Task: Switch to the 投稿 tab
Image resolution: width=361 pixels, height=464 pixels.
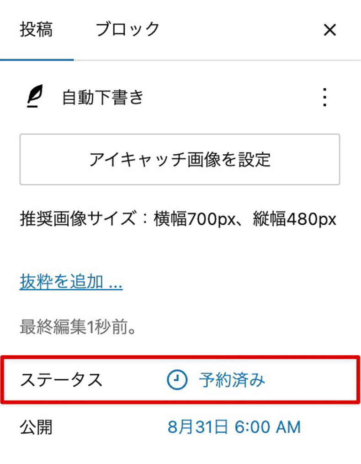Action: [x=37, y=29]
